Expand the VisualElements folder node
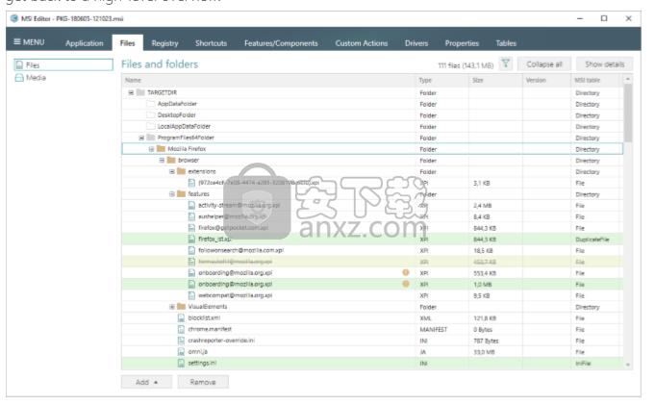This screenshot has height=405, width=655. tap(172, 307)
